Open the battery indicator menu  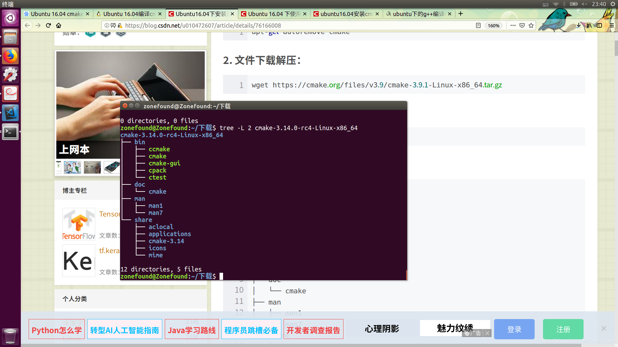tap(574, 4)
